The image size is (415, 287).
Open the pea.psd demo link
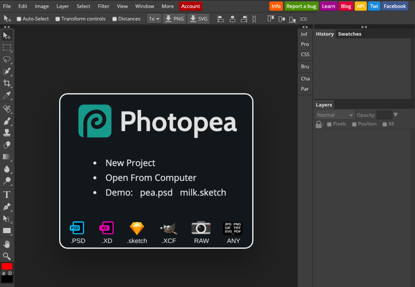(x=156, y=192)
